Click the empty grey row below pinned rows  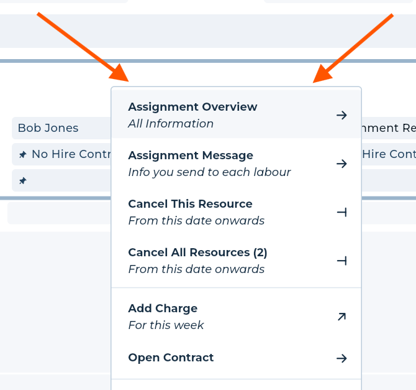59,213
